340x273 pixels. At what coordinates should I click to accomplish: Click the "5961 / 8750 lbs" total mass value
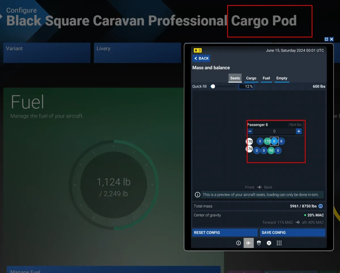pos(303,206)
